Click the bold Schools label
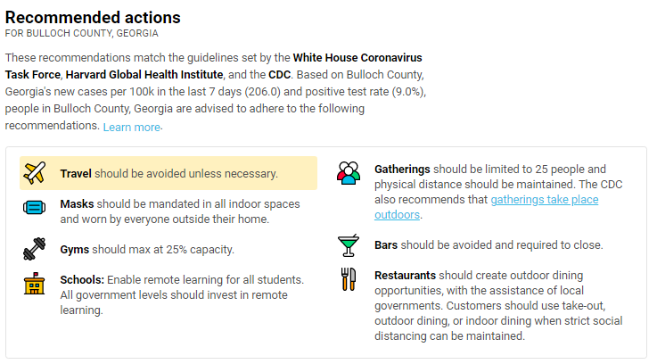This screenshot has height=364, width=657. click(82, 280)
